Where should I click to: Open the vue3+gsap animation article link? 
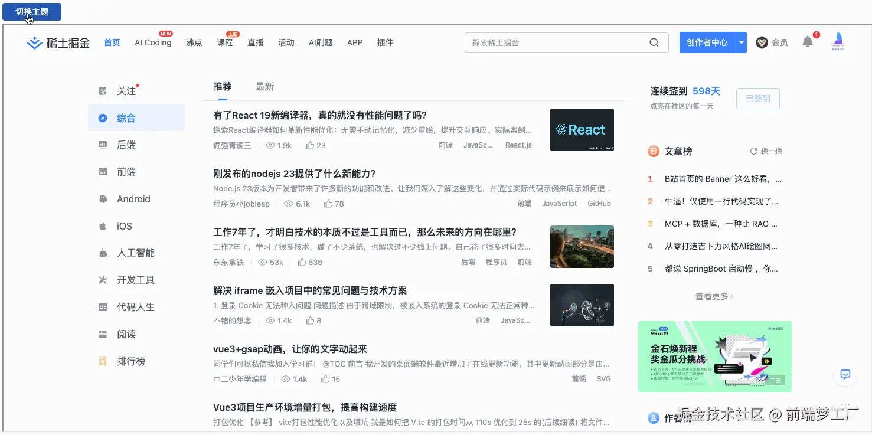[290, 349]
